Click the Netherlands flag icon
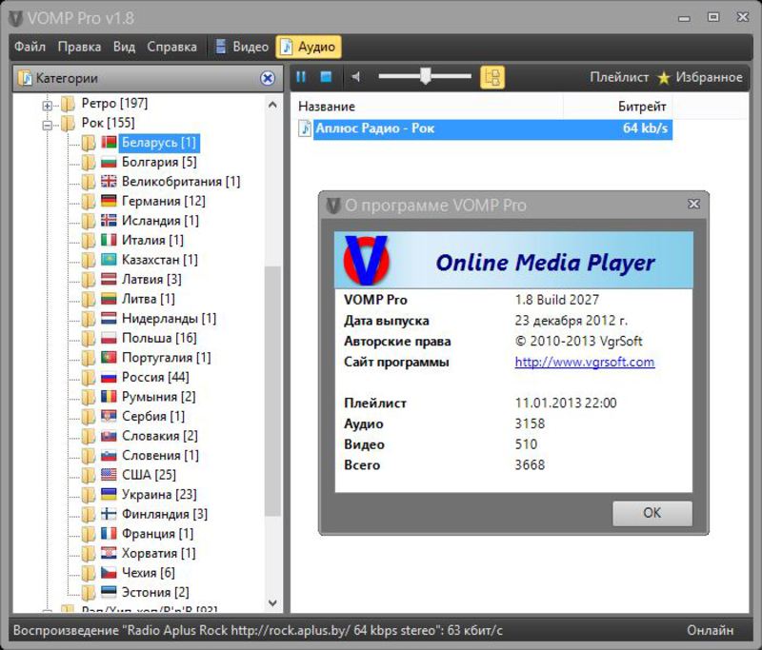Viewport: 762px width, 650px height. click(x=109, y=319)
